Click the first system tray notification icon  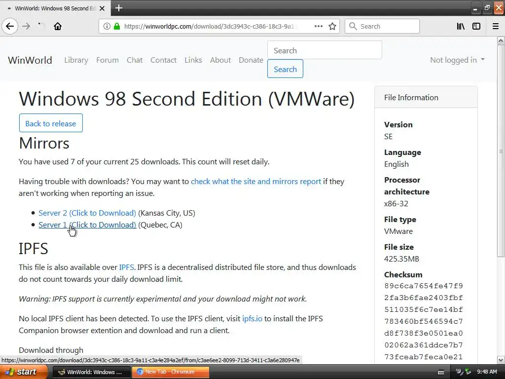click(460, 372)
